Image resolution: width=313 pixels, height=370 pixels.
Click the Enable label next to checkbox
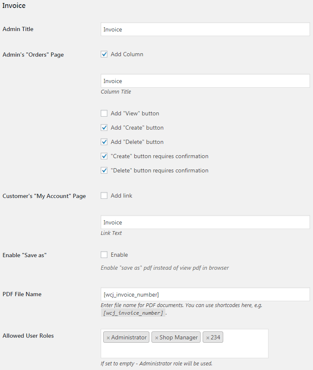point(119,255)
